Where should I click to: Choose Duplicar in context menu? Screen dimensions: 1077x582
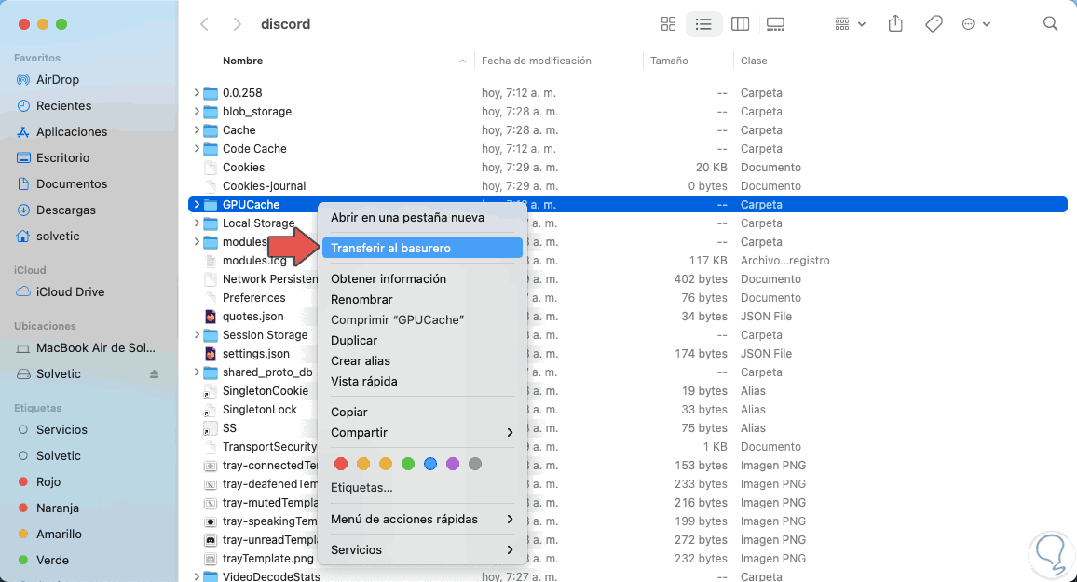tap(422, 341)
